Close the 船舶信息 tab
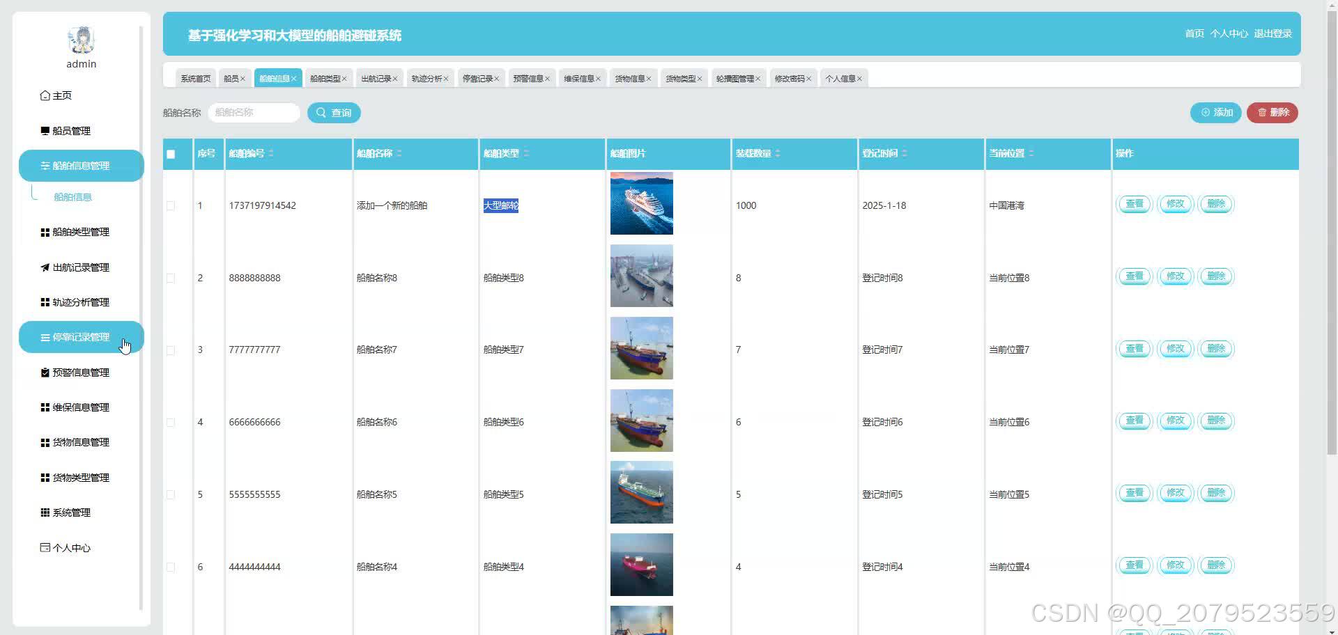 click(294, 79)
